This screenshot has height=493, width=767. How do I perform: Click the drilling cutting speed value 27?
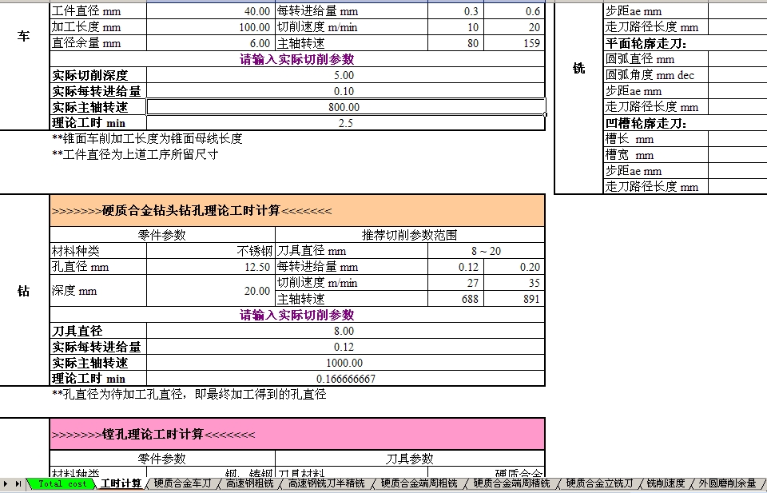[456, 283]
